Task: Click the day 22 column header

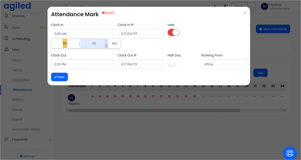Action: pyautogui.click(x=264, y=86)
